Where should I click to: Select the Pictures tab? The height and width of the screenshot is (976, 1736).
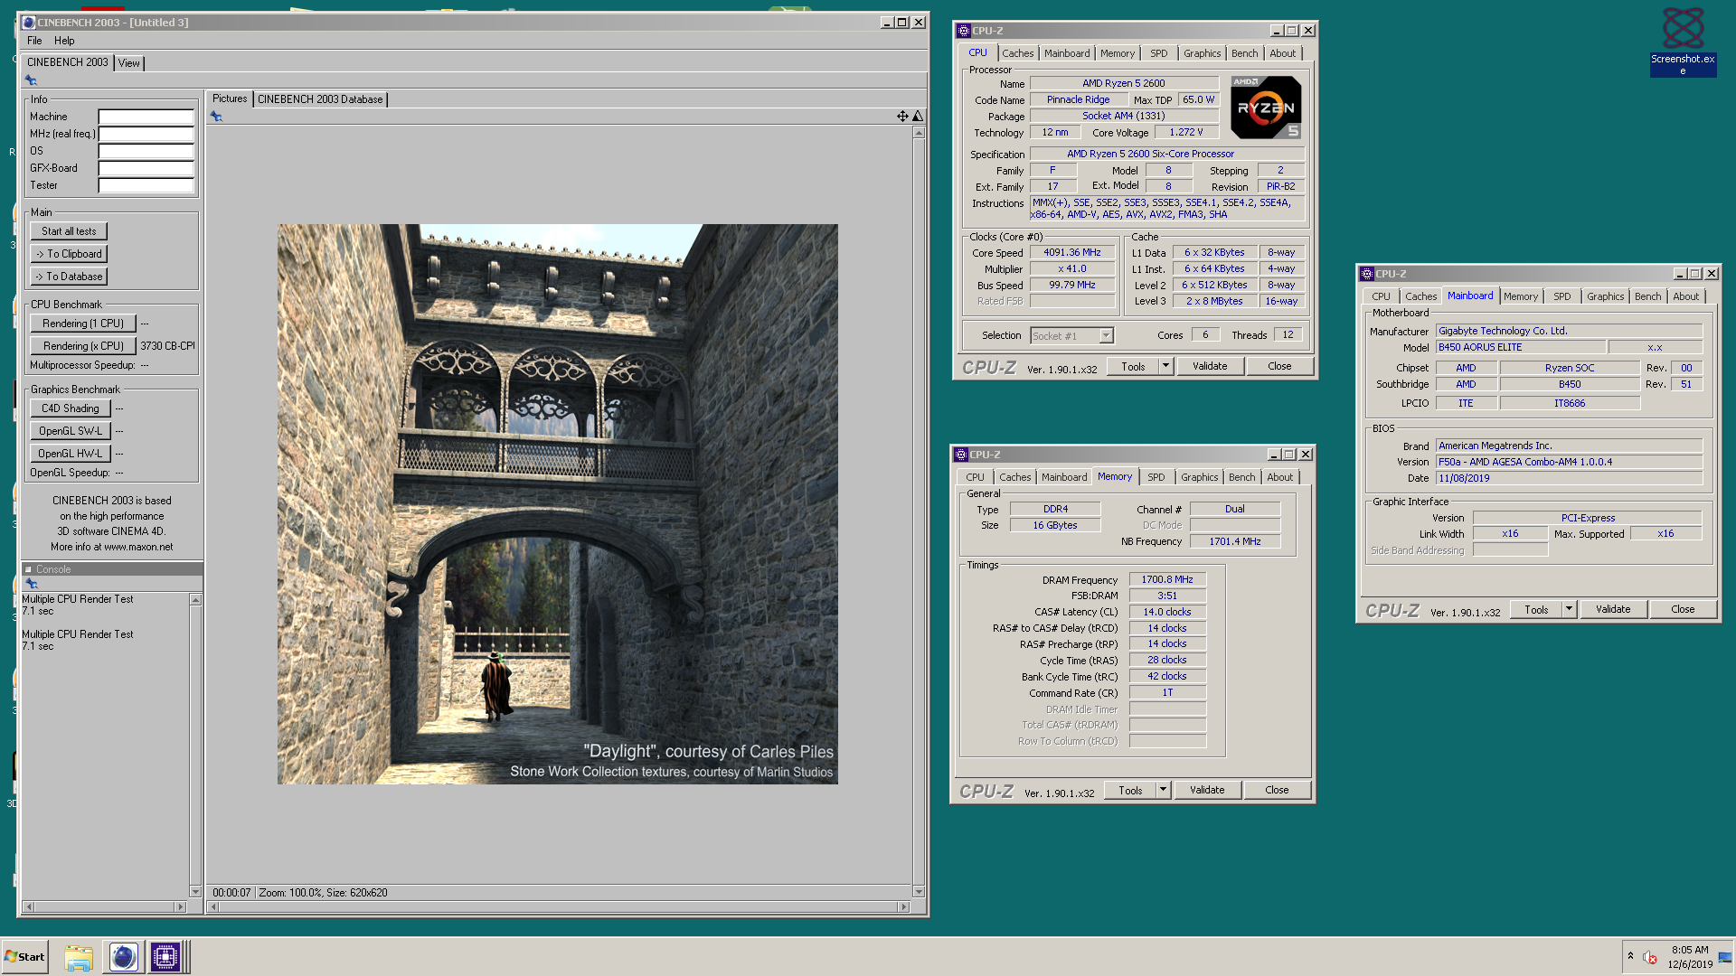pyautogui.click(x=230, y=99)
